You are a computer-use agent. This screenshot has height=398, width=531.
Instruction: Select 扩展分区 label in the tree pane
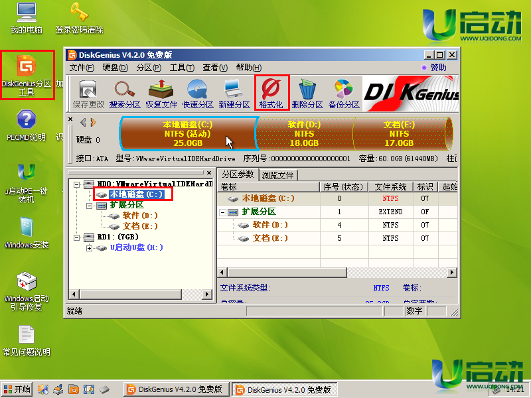coord(127,205)
